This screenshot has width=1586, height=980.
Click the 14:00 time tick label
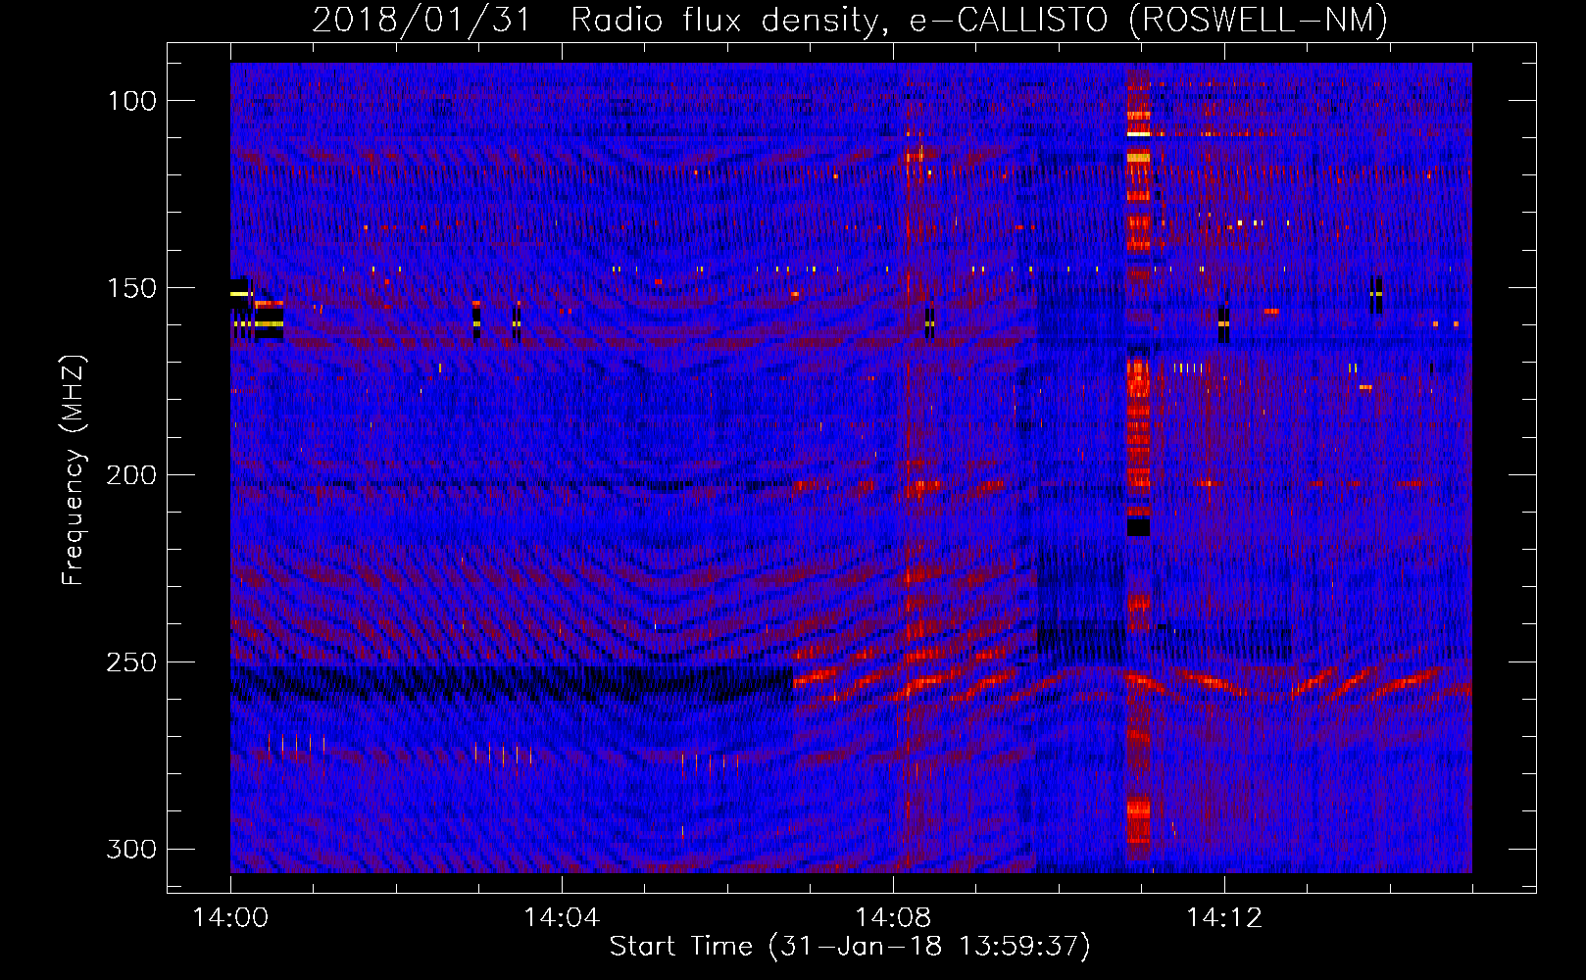[230, 918]
